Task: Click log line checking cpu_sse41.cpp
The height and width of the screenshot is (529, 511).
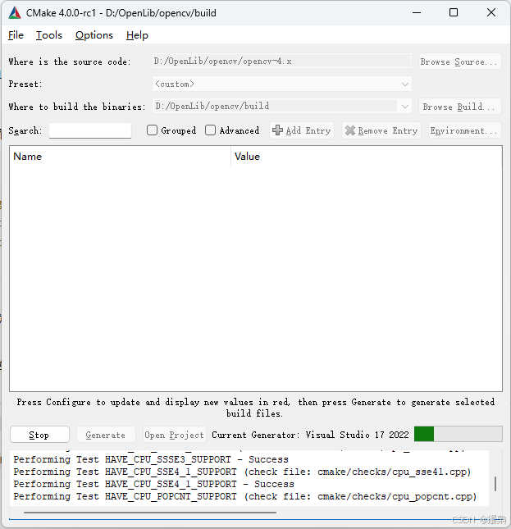Action: pyautogui.click(x=242, y=472)
